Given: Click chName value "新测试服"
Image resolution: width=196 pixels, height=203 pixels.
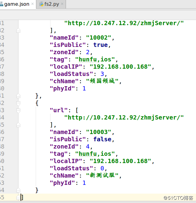Looking at the screenshot, I should 102,175.
